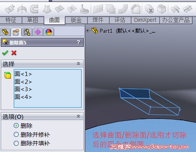Image resolution: width=196 pixels, height=152 pixels.
Task: Open the DimXpertManager crosshair tab icon
Action: 38,32
